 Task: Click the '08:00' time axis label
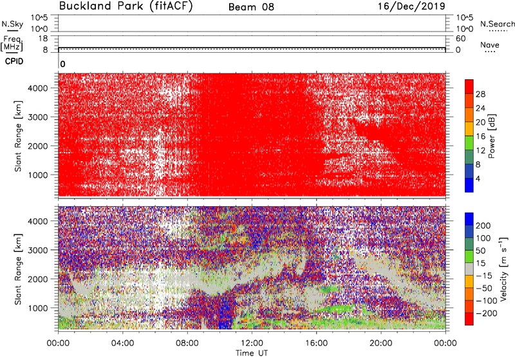[187, 343]
